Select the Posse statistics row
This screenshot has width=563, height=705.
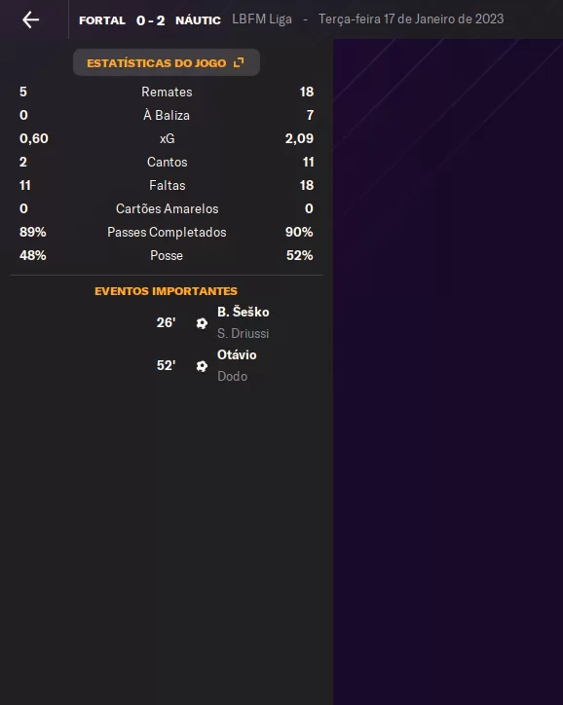tap(167, 255)
